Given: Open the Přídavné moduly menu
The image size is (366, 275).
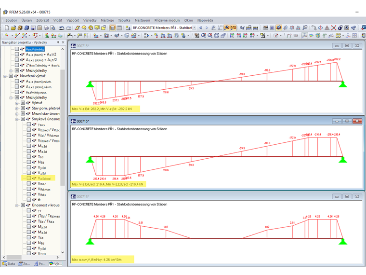Looking at the screenshot, I should [167, 20].
